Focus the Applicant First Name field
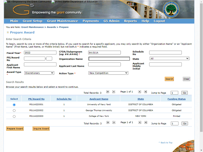The width and height of the screenshot is (203, 152). [x=40, y=65]
